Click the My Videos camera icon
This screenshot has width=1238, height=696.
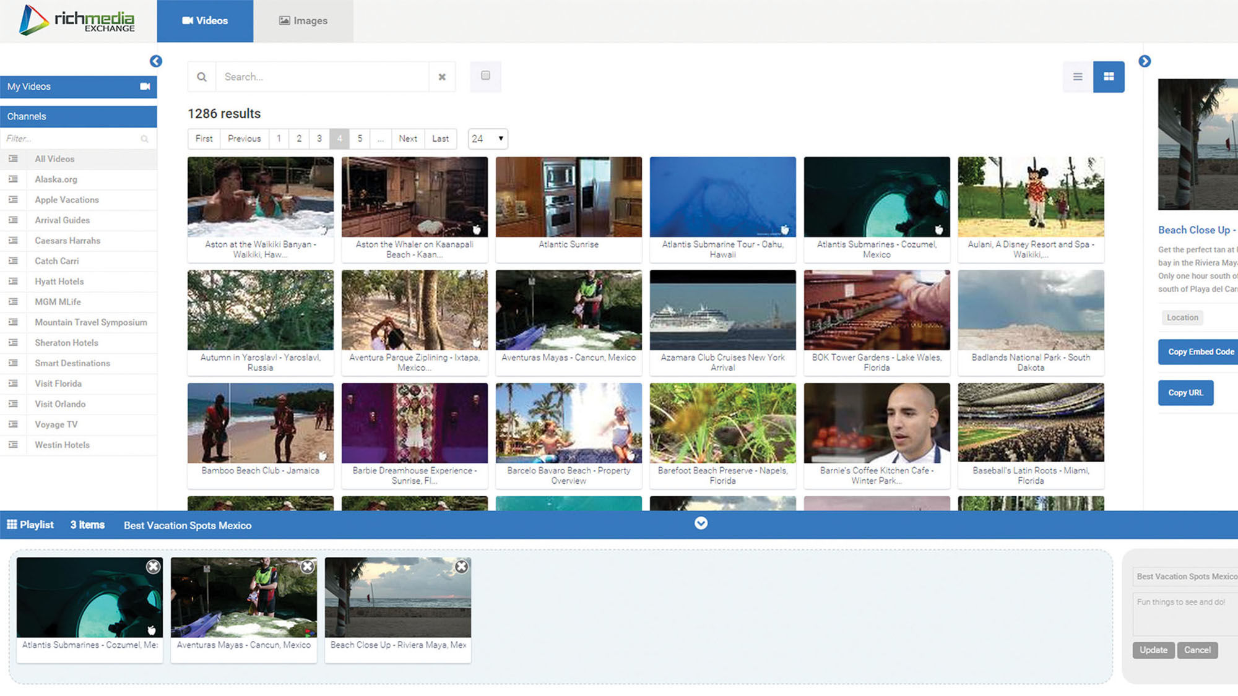click(x=145, y=87)
